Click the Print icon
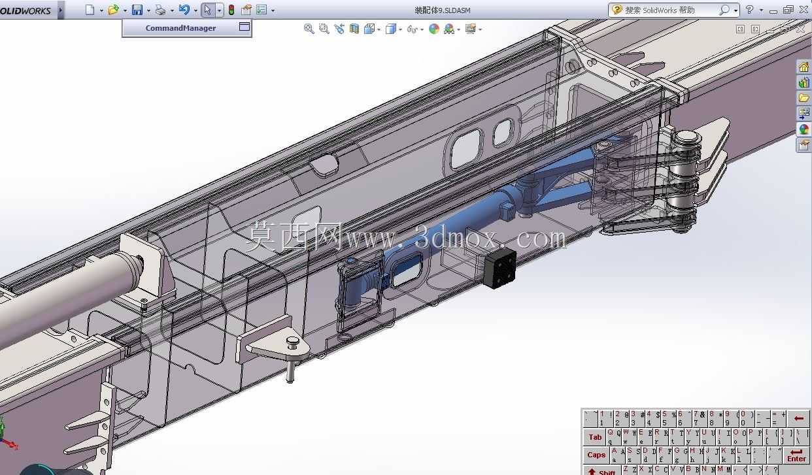Viewport: 812px width, 475px height. point(161,10)
